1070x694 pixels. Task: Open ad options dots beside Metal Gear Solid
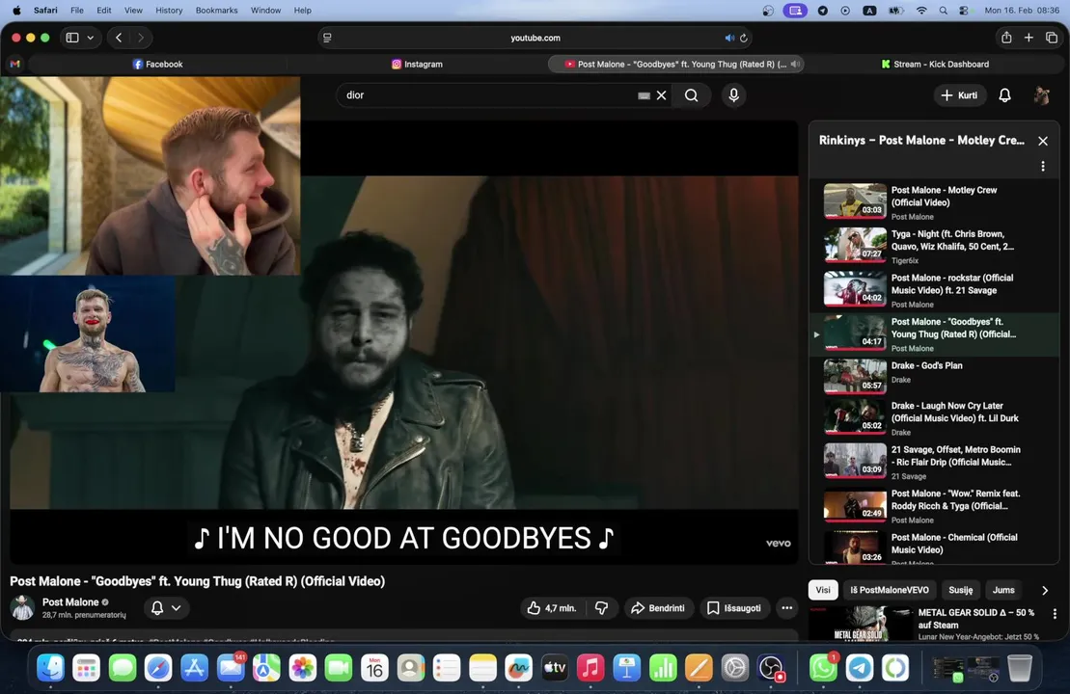pyautogui.click(x=1055, y=614)
